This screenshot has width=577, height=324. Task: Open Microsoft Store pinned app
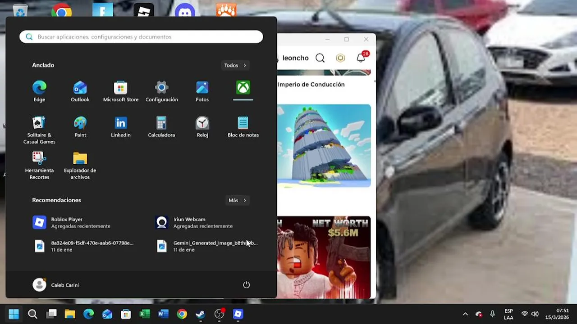click(x=121, y=91)
